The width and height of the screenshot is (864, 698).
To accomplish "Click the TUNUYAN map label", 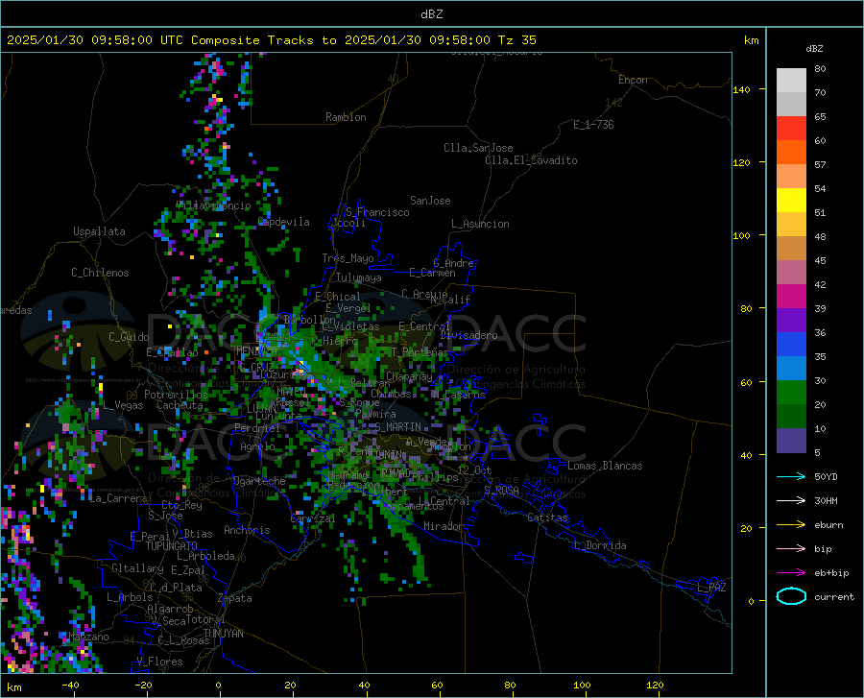I will coord(223,633).
